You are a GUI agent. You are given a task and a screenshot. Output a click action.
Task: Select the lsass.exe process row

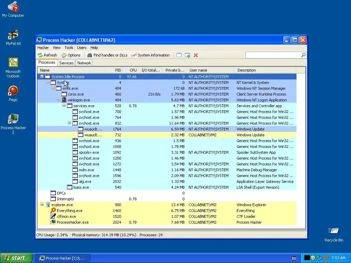(x=167, y=187)
